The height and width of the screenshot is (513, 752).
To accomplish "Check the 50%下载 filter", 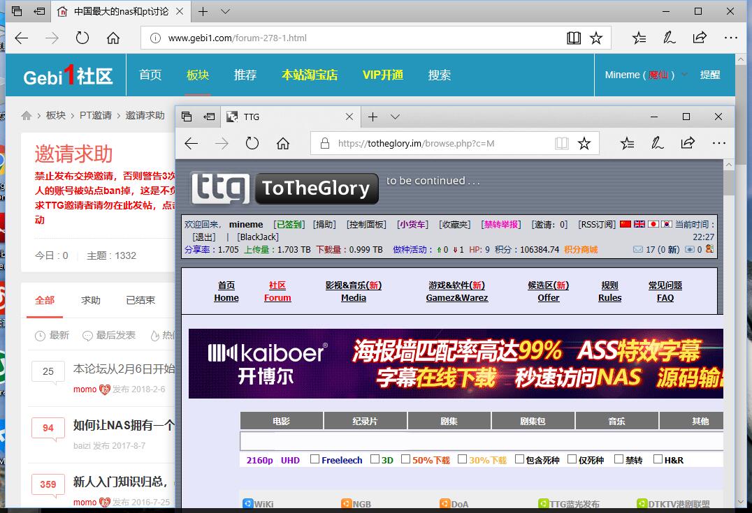I will (406, 459).
